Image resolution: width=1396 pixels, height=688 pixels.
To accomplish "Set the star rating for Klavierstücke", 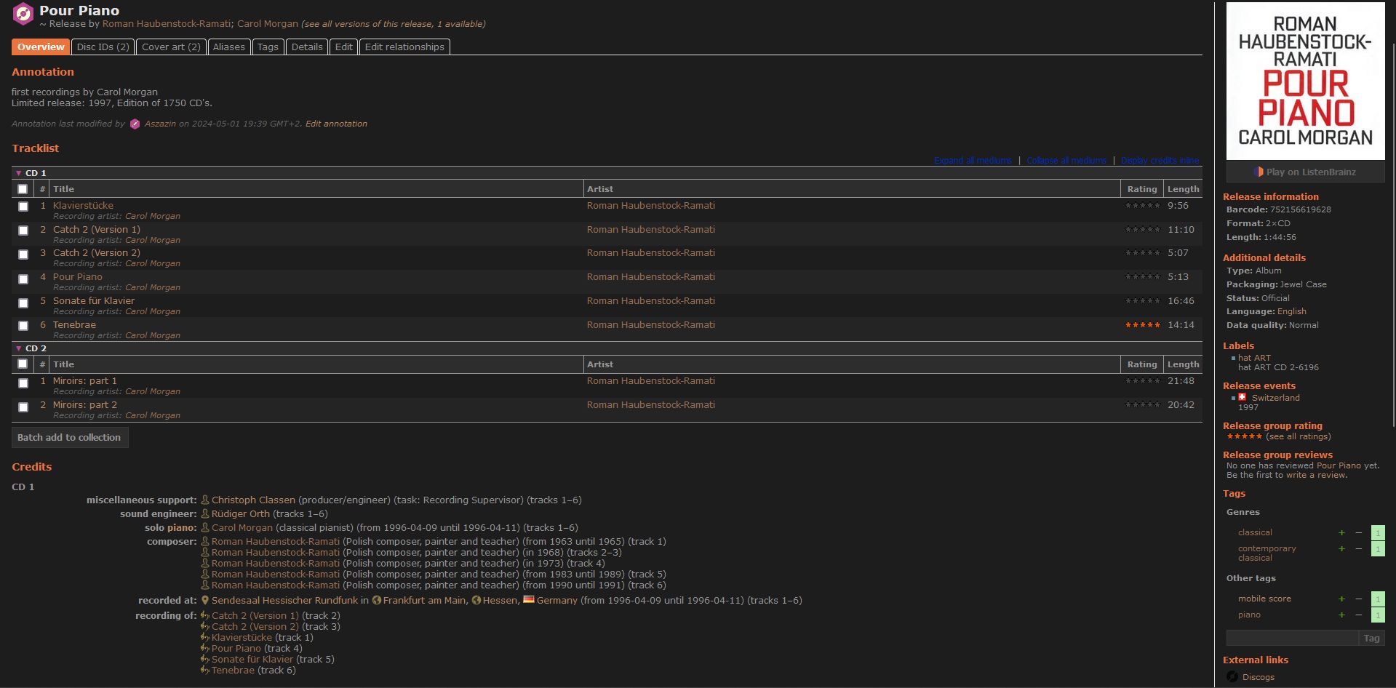I will click(x=1142, y=206).
